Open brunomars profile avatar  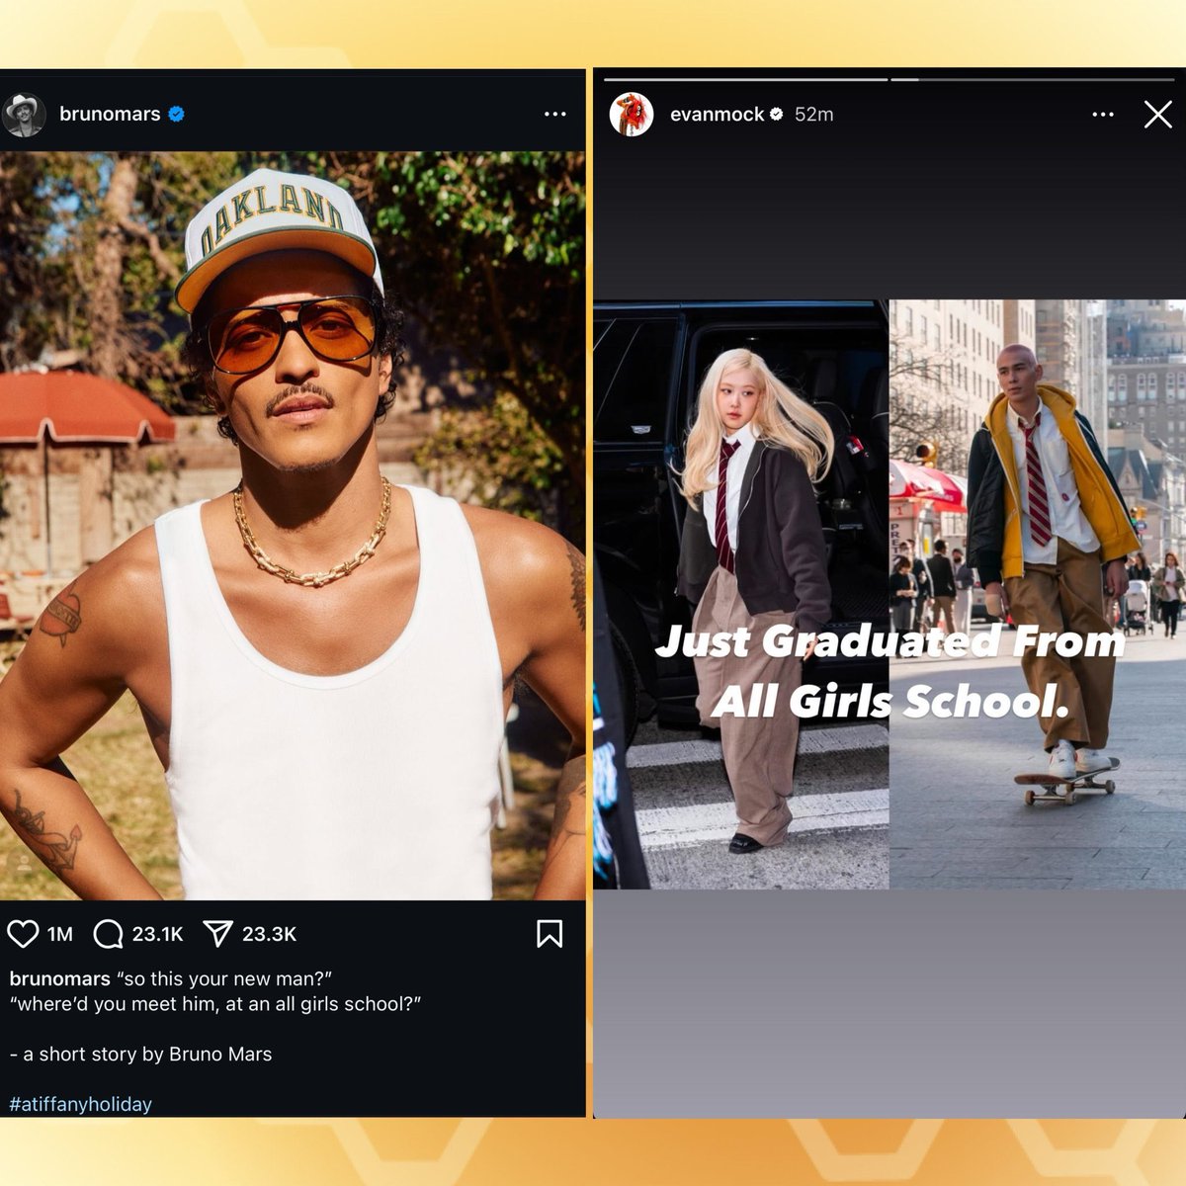[24, 115]
